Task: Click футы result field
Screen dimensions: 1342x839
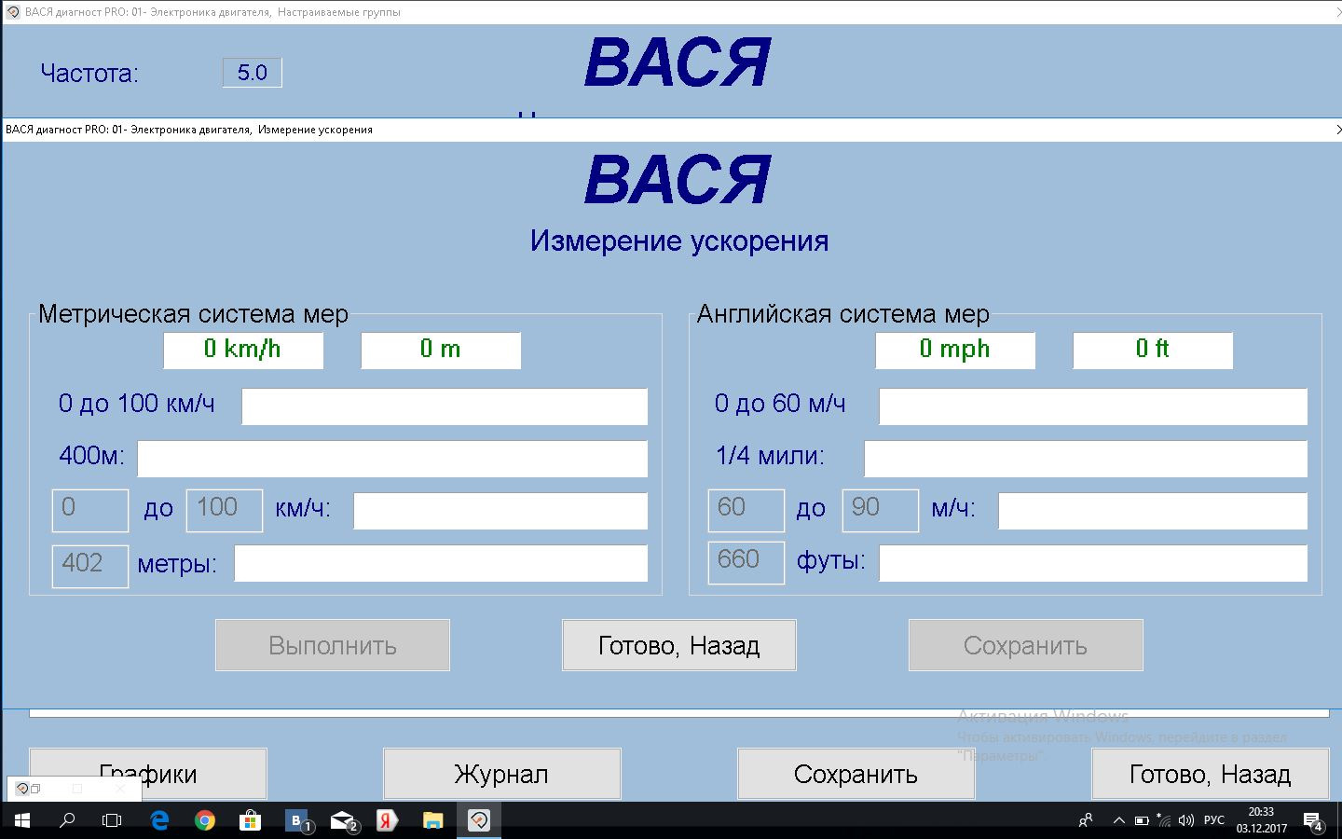Action: coord(1093,563)
